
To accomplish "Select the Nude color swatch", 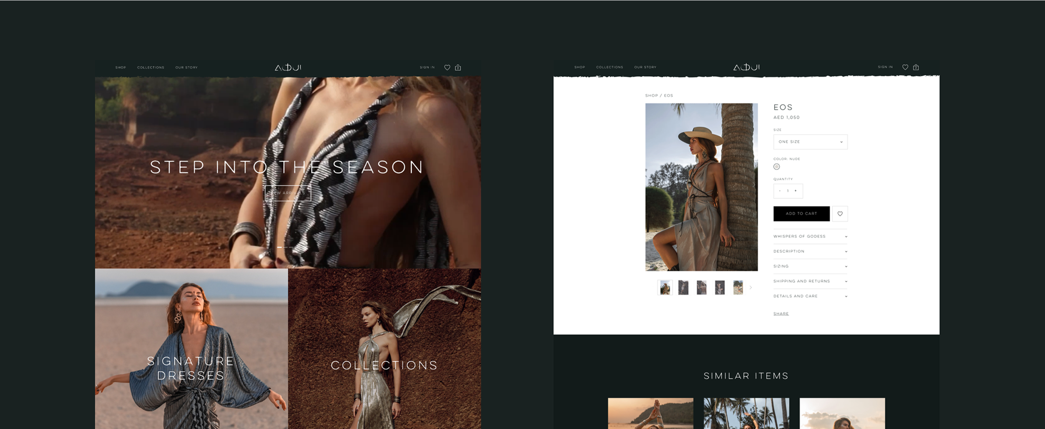I will pos(777,167).
